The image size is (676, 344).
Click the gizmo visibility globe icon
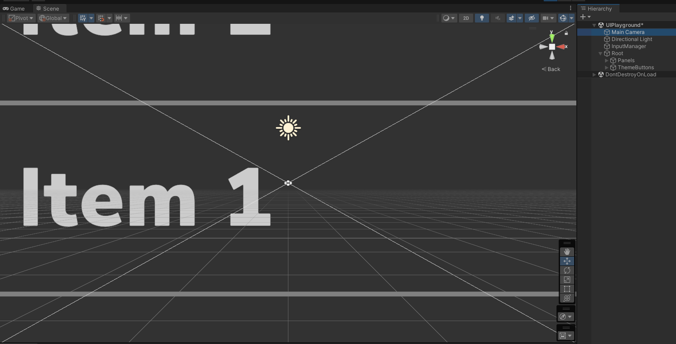click(x=563, y=18)
